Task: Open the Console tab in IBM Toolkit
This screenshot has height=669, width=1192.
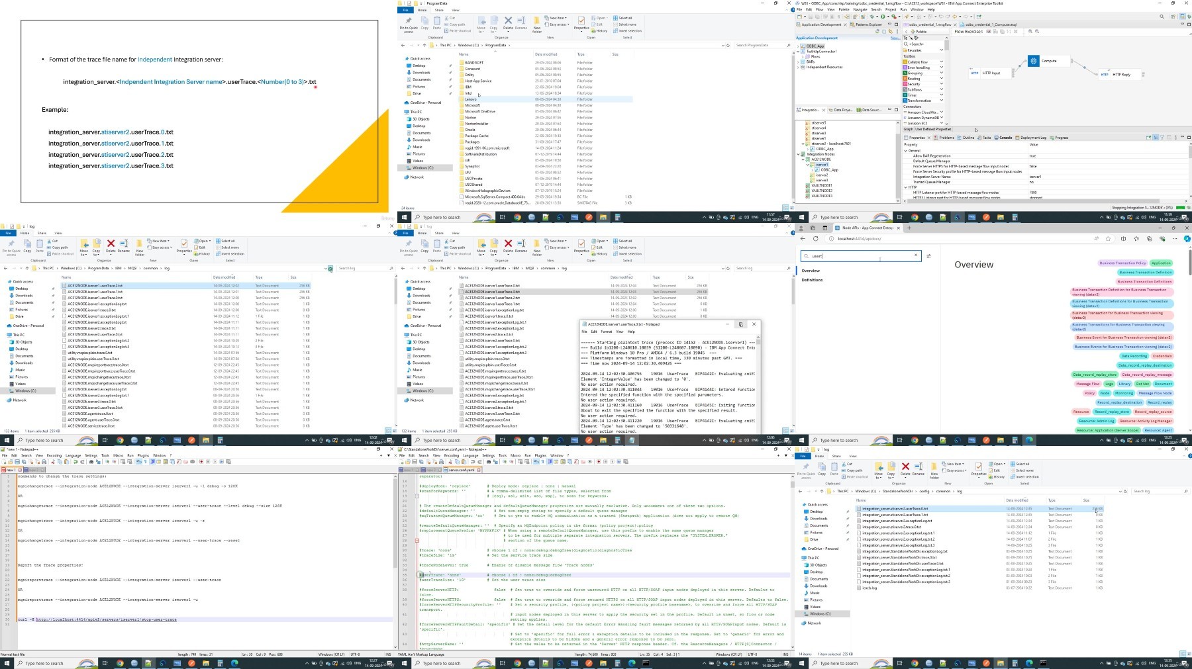Action: pos(1004,138)
